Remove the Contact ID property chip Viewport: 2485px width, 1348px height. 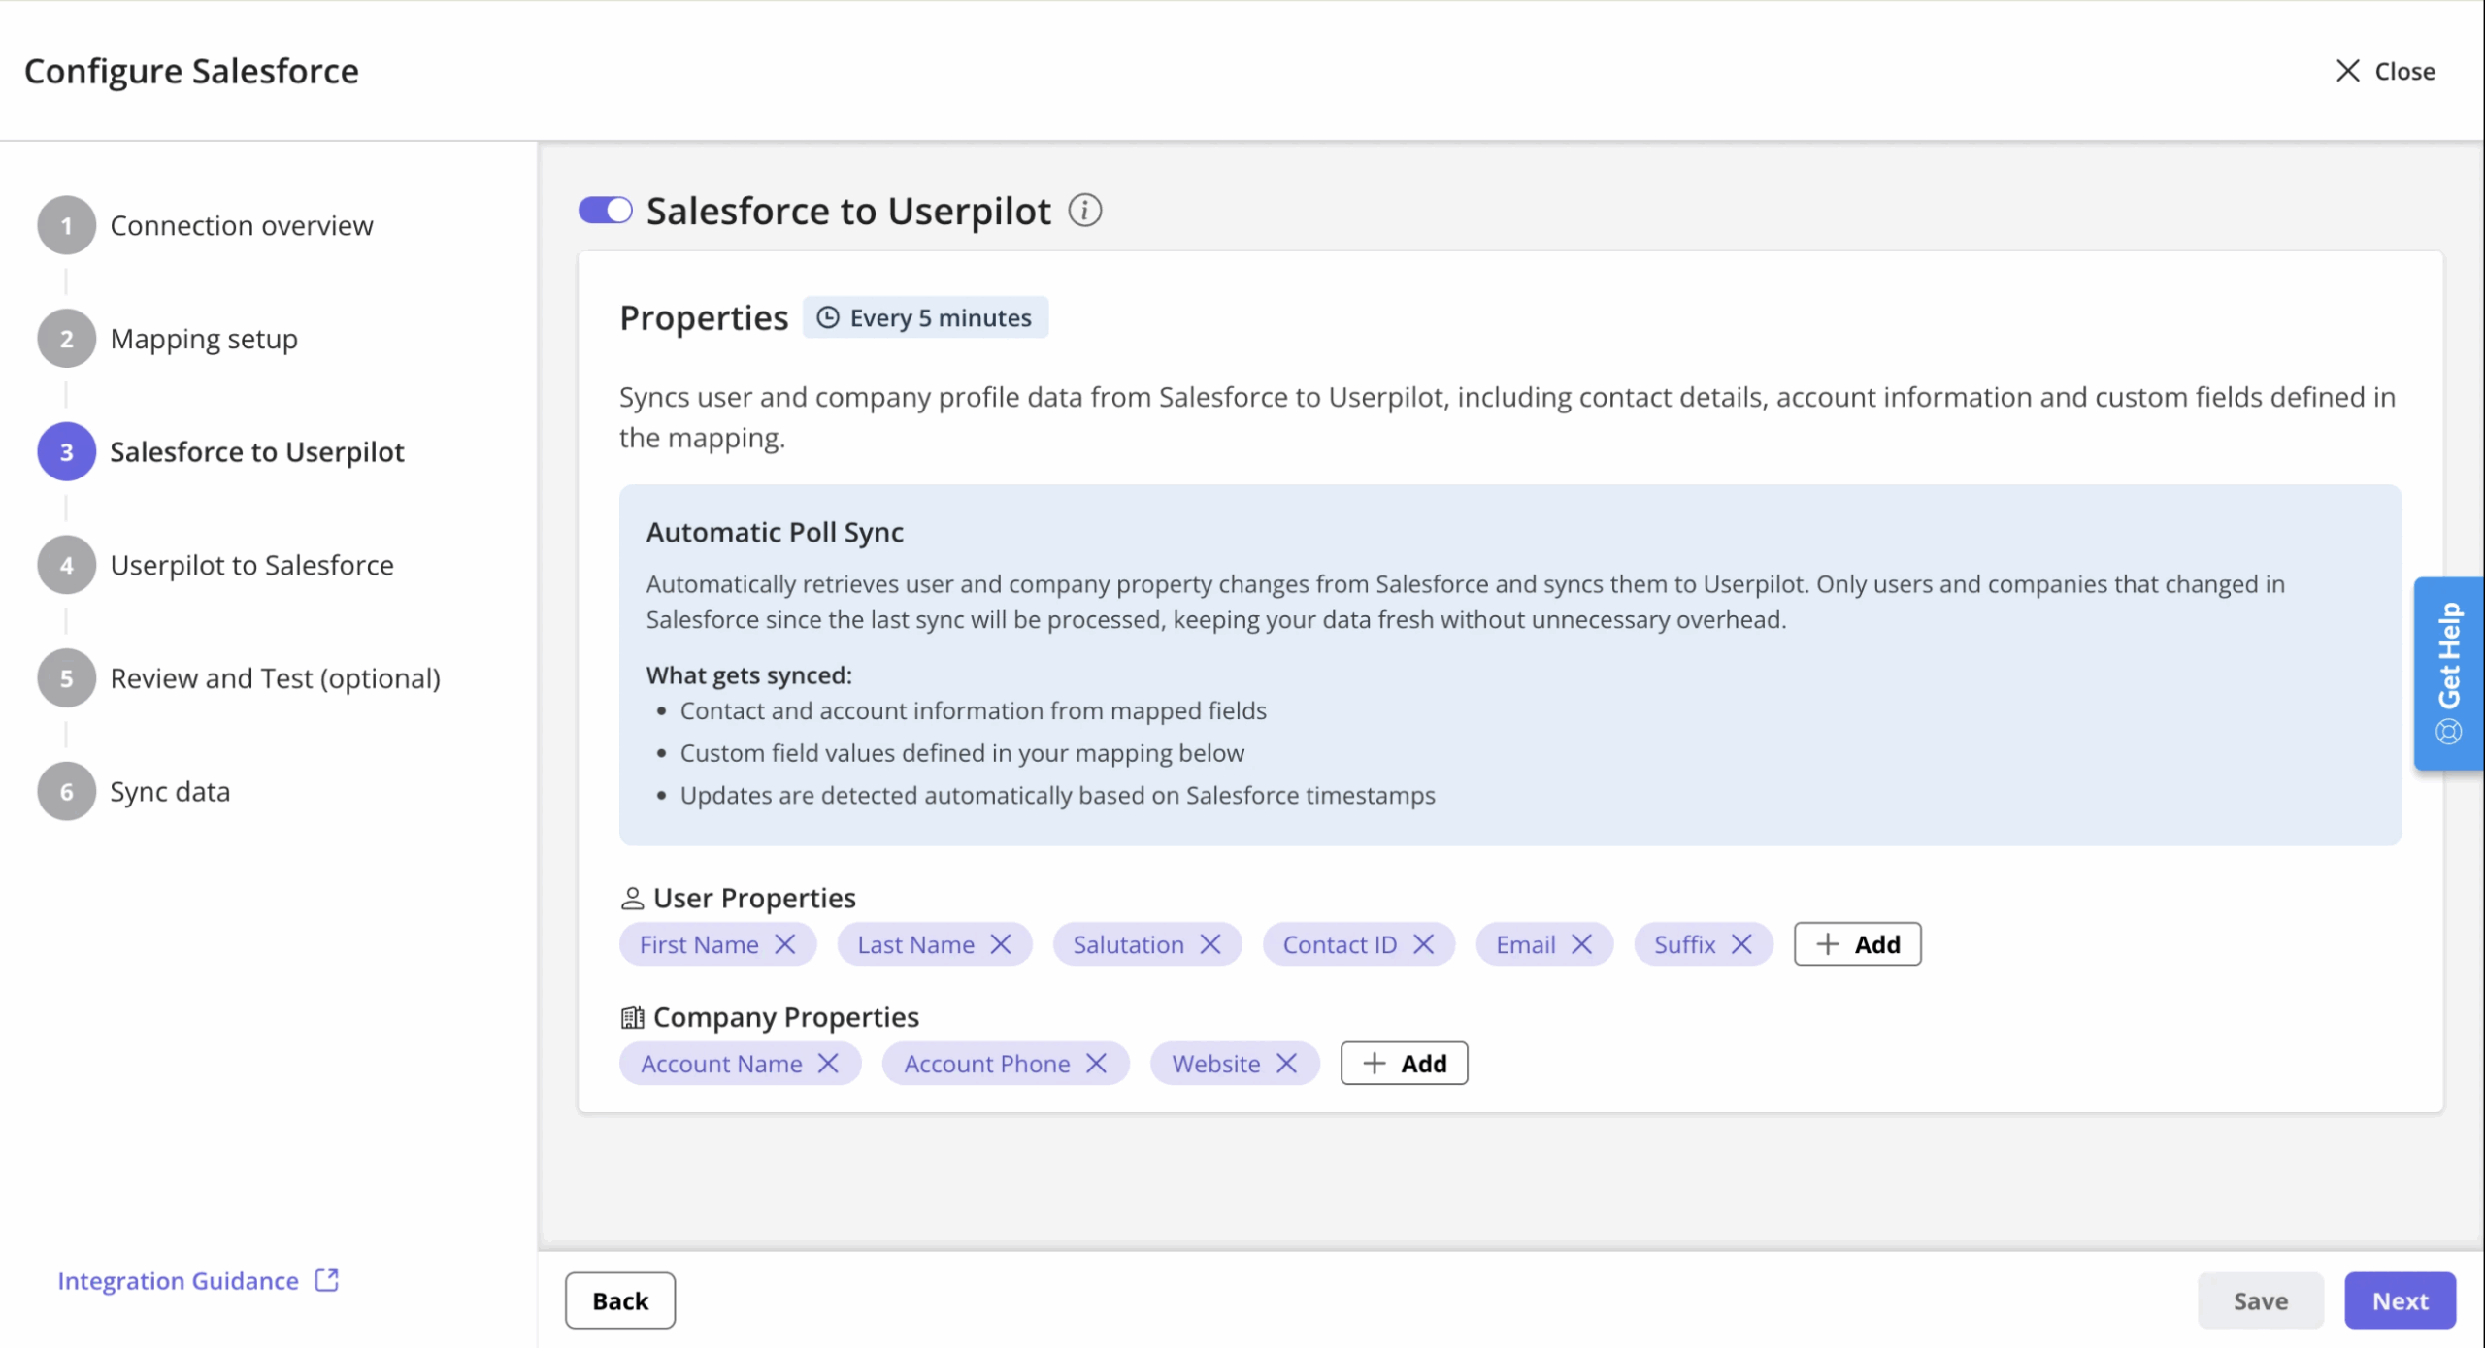coord(1423,944)
